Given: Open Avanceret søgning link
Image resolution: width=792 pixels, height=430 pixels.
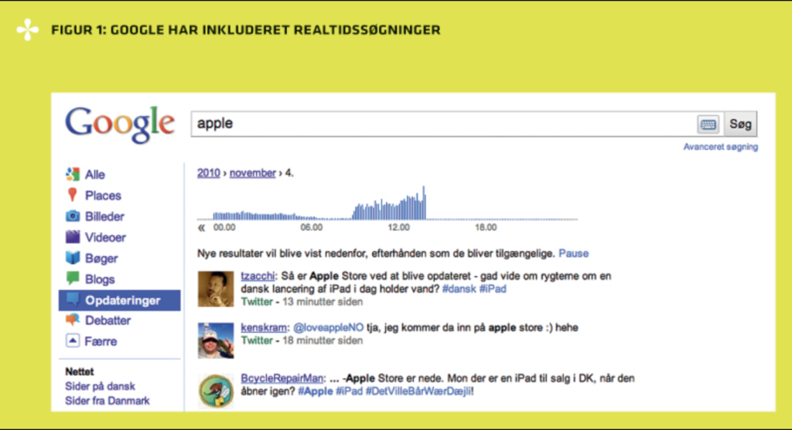Looking at the screenshot, I should tap(720, 147).
